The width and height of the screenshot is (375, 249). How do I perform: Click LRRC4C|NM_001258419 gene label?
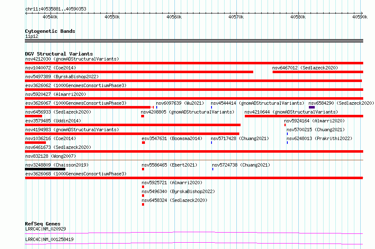click(x=49, y=239)
